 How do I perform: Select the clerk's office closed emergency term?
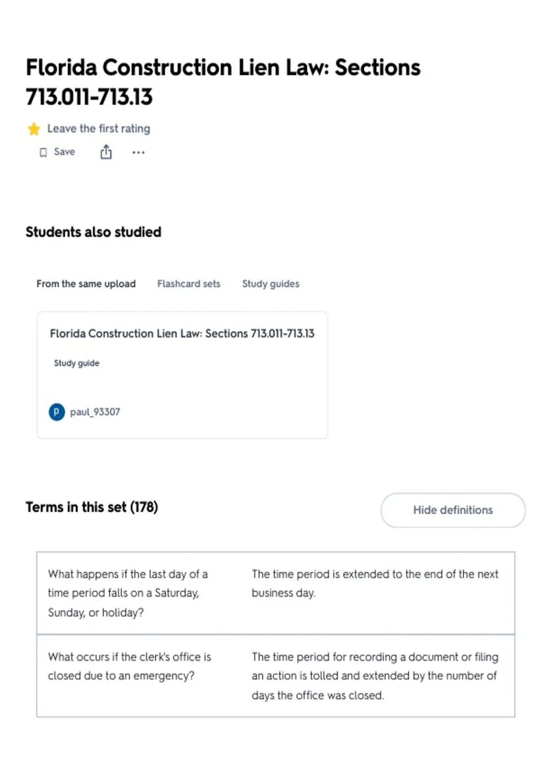[129, 666]
